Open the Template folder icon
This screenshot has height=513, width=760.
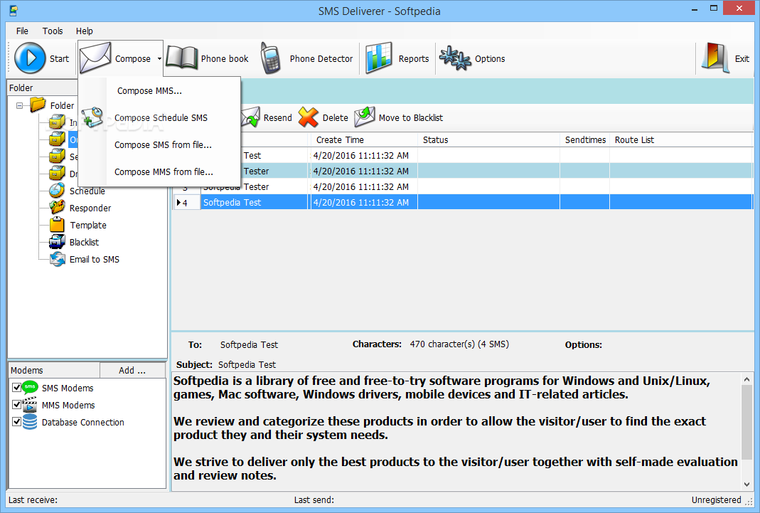pyautogui.click(x=57, y=225)
